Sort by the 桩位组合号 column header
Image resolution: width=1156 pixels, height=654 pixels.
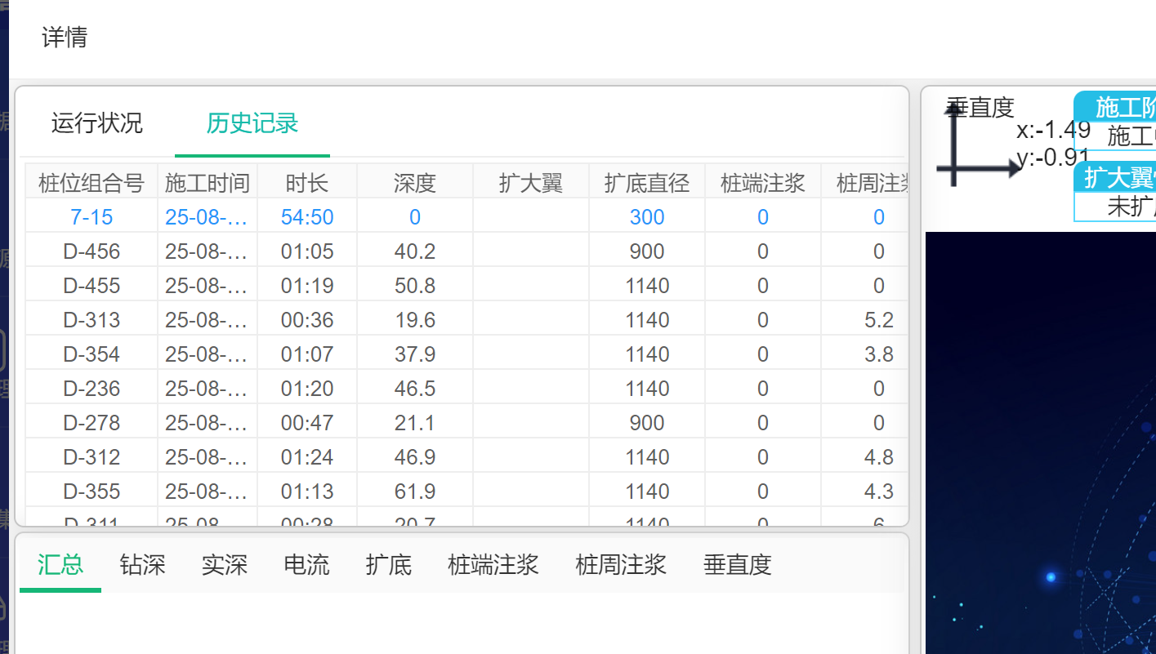click(91, 183)
